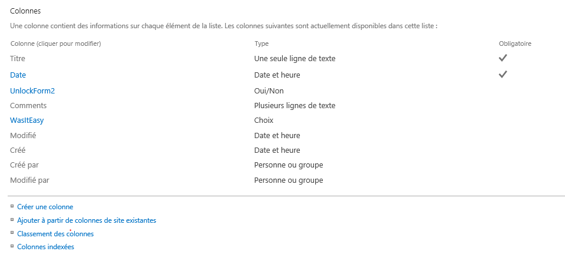Click the WasItEasy column link
Viewport: 565px width, 258px height.
pyautogui.click(x=27, y=120)
